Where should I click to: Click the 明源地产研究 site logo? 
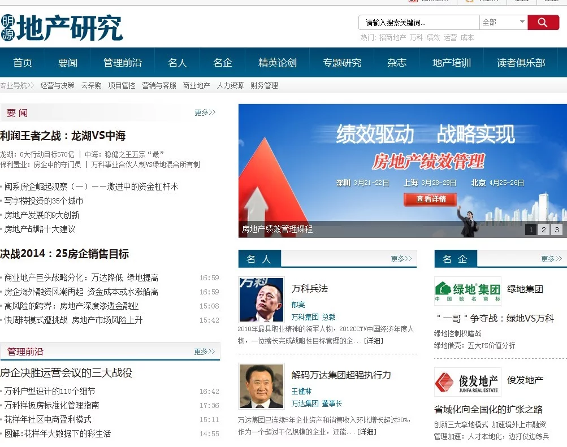(62, 28)
